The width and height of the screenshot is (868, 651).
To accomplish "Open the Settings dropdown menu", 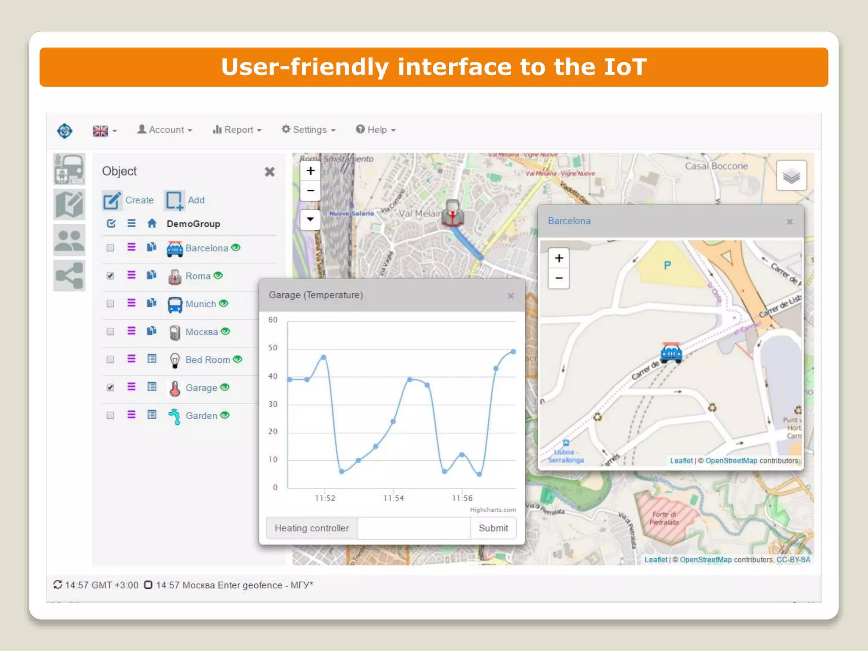I will point(309,130).
